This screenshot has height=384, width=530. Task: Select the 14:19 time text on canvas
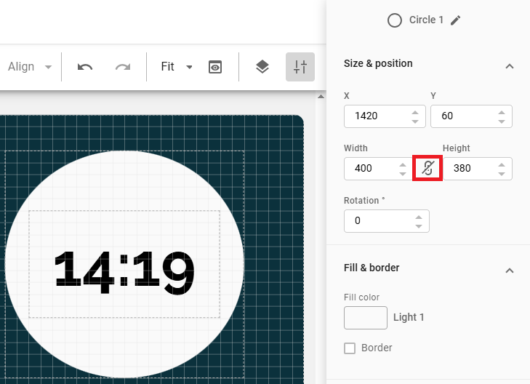[124, 272]
